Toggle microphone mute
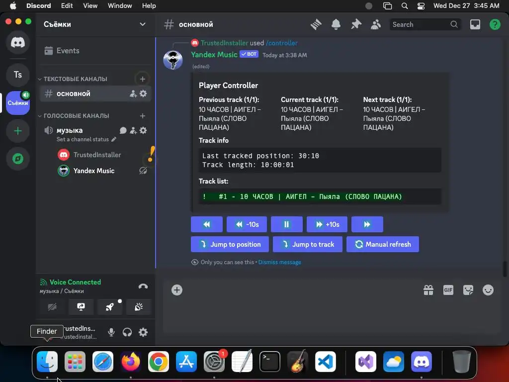This screenshot has width=509, height=382. point(111,332)
